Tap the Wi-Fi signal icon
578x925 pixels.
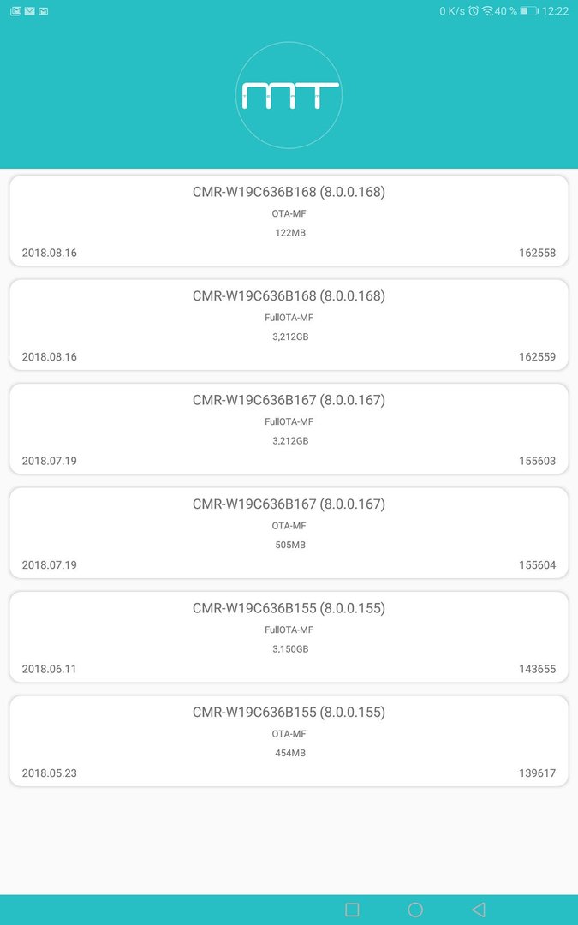point(488,10)
